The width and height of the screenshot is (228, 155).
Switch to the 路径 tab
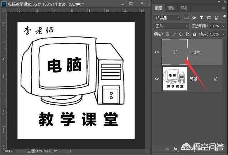click(x=184, y=8)
